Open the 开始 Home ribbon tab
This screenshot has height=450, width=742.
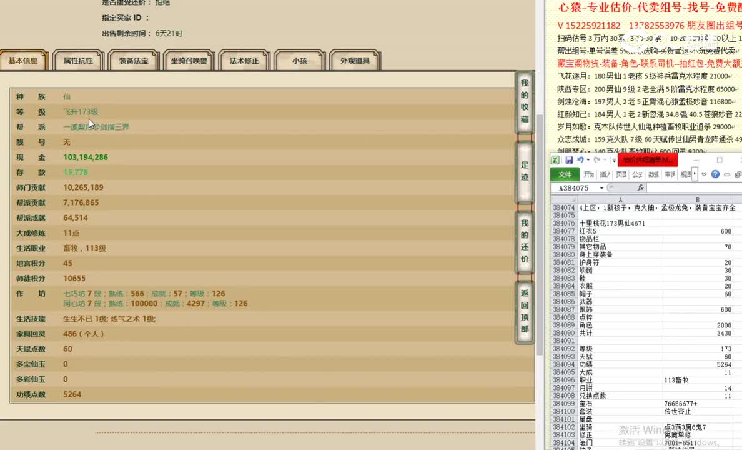(x=589, y=174)
